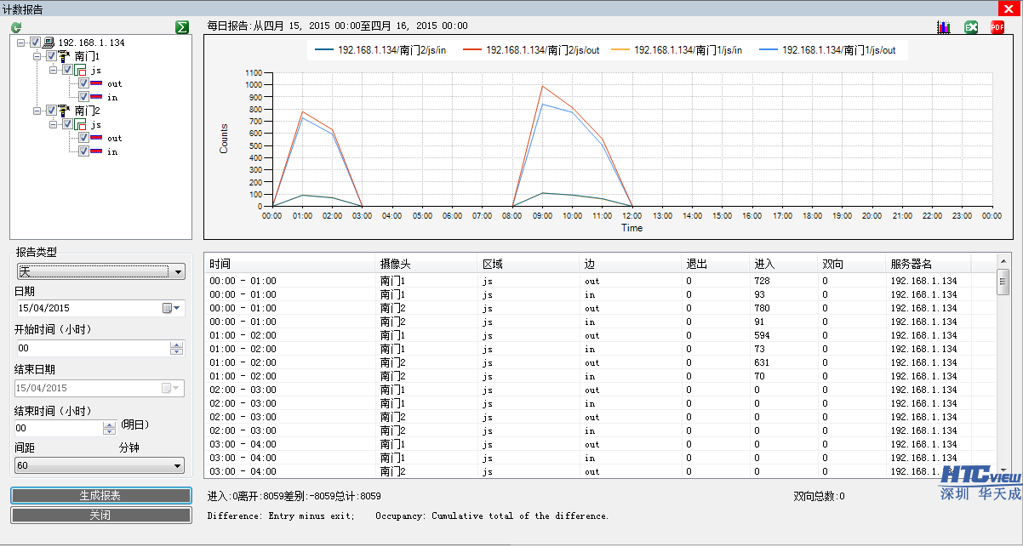The height and width of the screenshot is (547, 1023).
Task: Select the 192.168.1.134 server computer icon
Action: coord(49,43)
